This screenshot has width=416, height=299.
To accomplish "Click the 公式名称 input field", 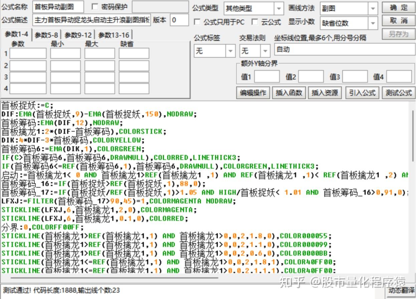I will point(58,7).
